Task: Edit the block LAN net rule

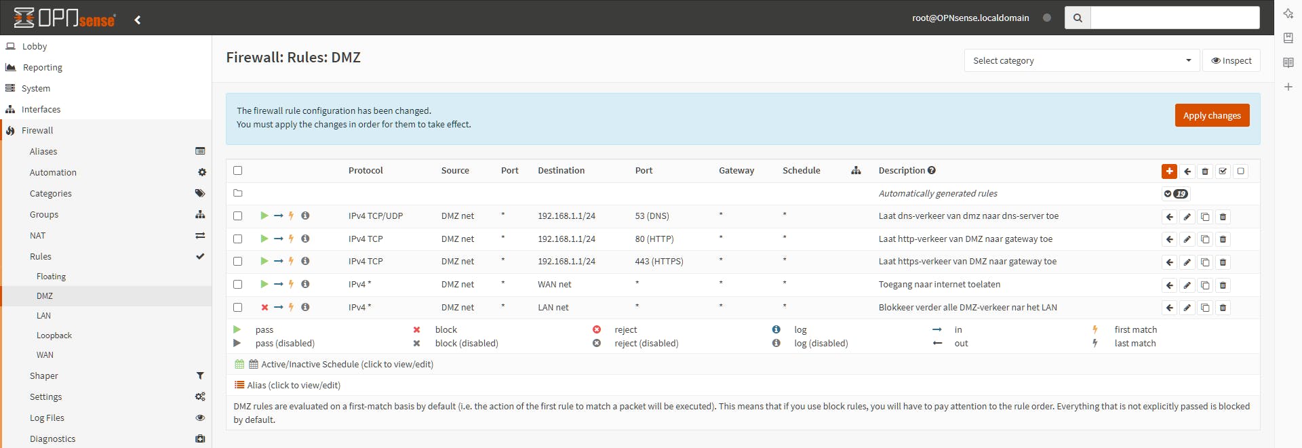Action: tap(1187, 308)
